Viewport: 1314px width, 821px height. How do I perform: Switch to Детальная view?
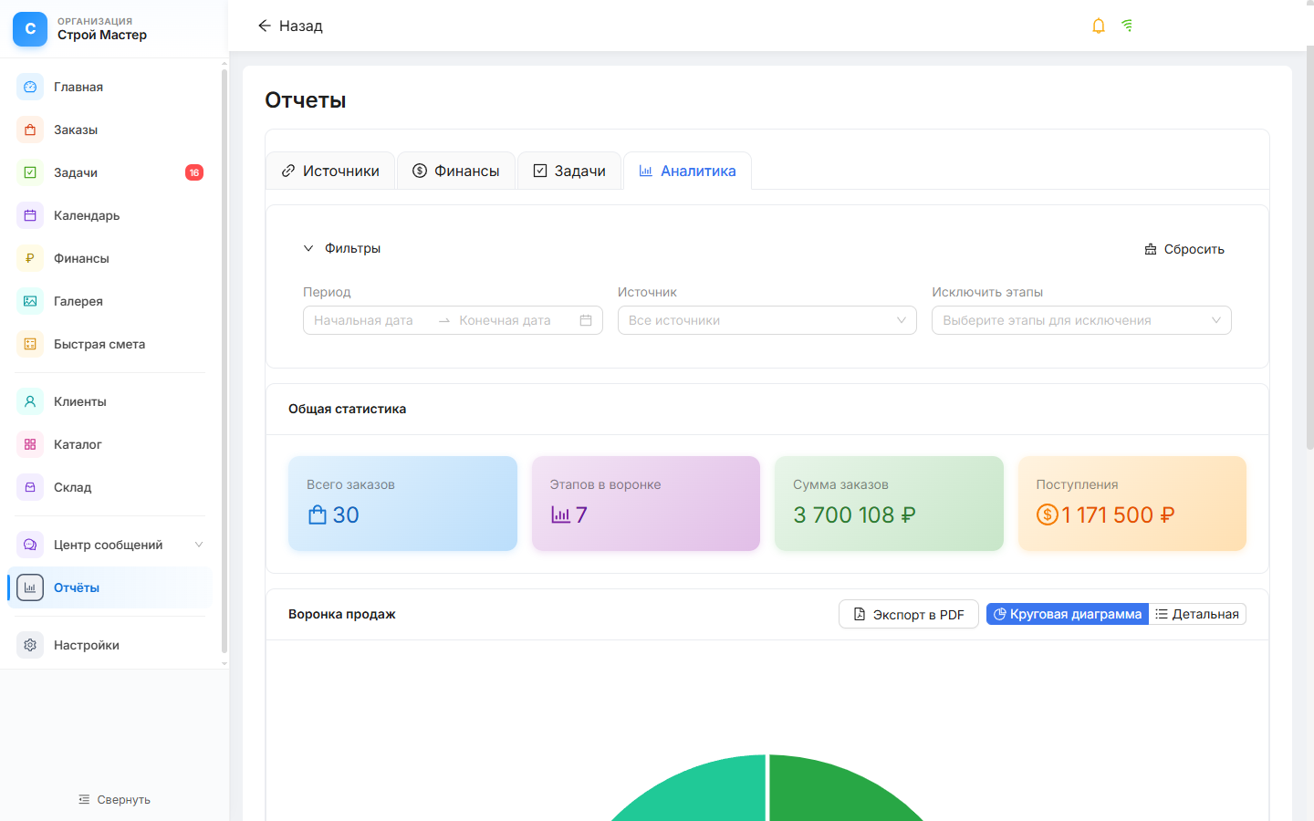click(1197, 614)
